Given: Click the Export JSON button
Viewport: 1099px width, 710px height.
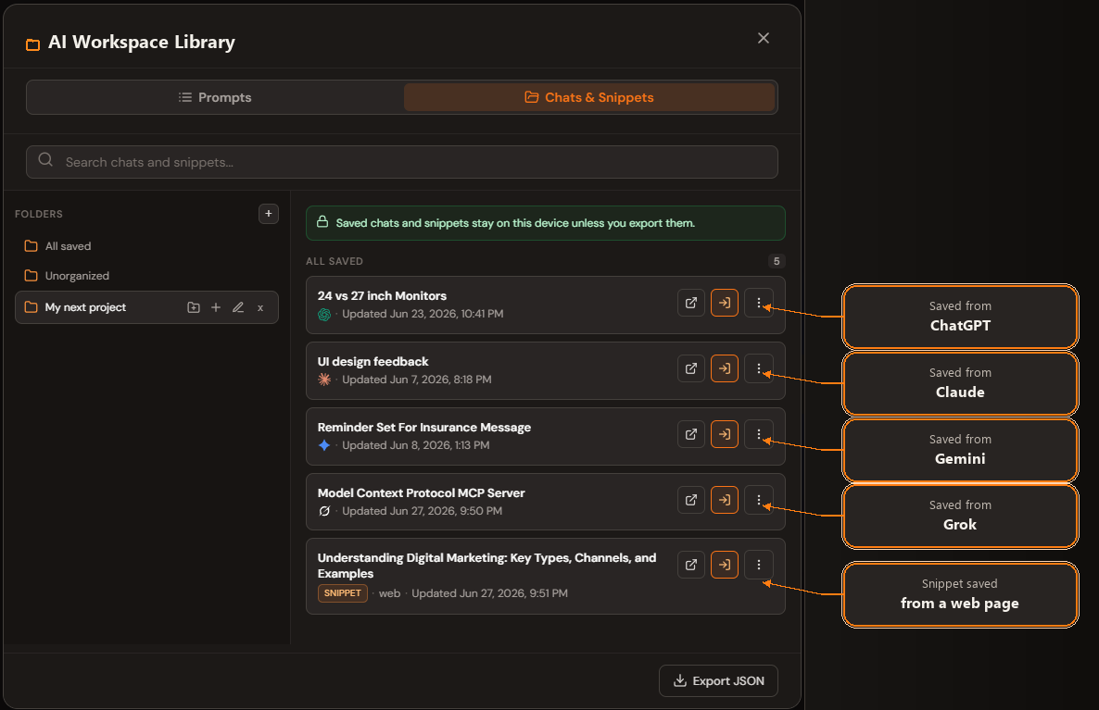Looking at the screenshot, I should (718, 680).
